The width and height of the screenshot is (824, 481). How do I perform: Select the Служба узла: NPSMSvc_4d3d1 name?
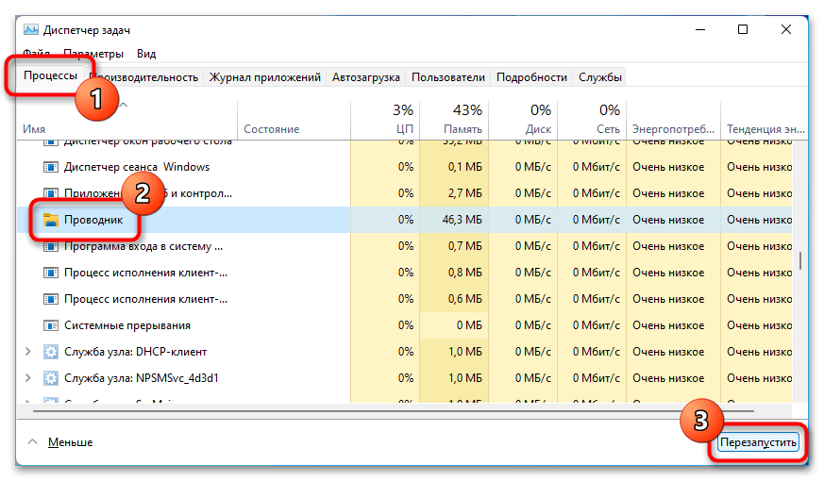click(142, 378)
